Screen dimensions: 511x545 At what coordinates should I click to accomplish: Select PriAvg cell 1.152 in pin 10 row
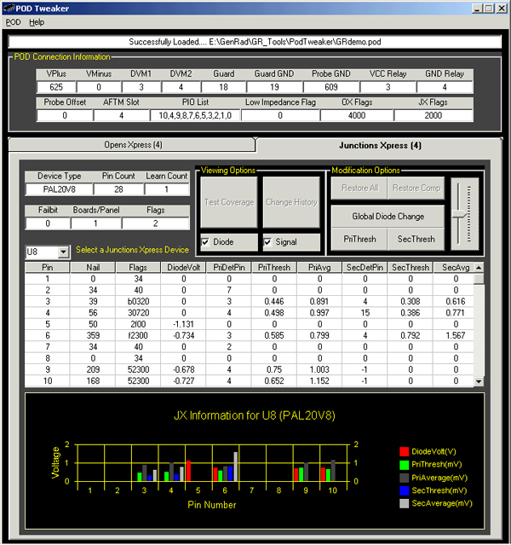pyautogui.click(x=319, y=381)
